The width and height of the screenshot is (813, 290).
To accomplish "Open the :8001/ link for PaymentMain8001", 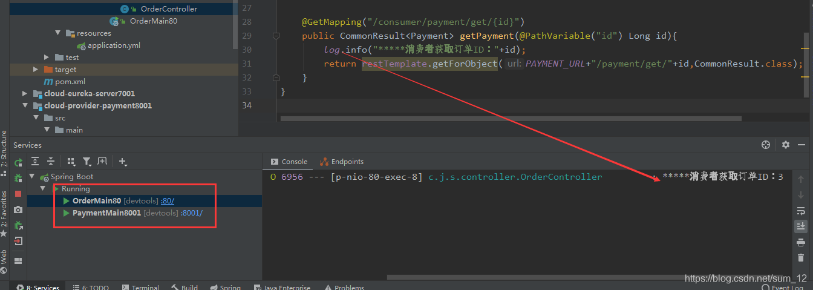I will click(192, 213).
